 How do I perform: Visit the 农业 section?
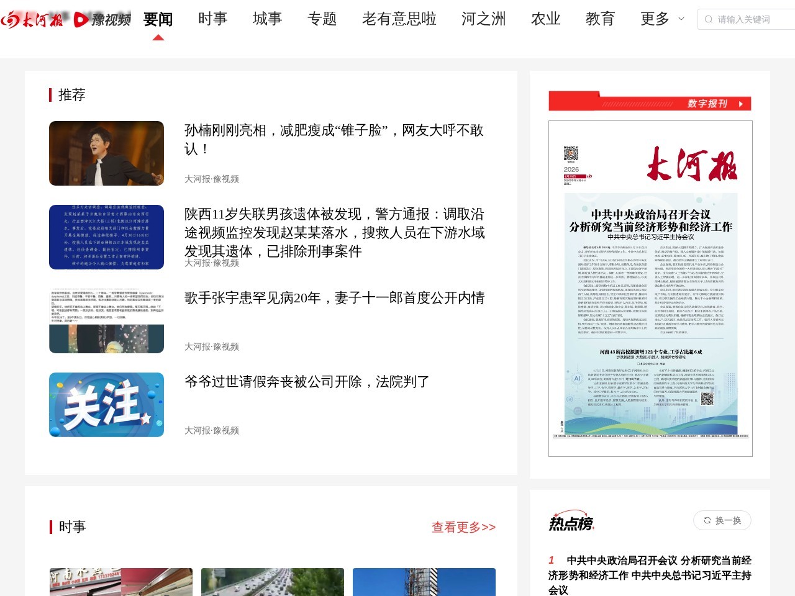pos(546,19)
